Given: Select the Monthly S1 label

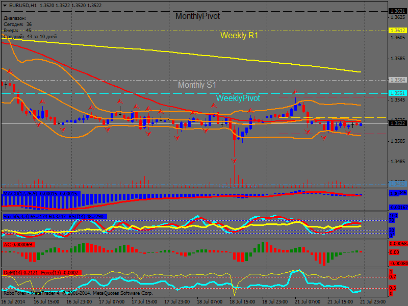Looking at the screenshot, I should point(197,85).
